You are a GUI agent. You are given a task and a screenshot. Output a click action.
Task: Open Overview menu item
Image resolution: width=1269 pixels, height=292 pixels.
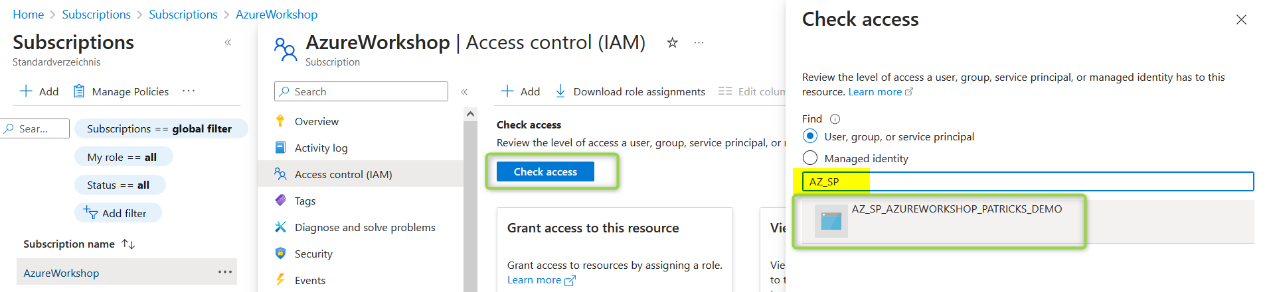(316, 121)
